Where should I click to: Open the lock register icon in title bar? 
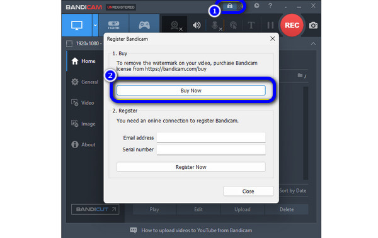tap(230, 6)
